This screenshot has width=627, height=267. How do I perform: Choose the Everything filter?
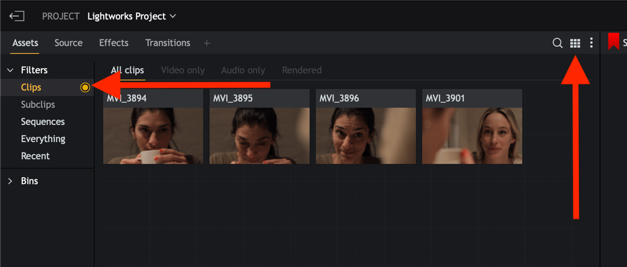coord(43,139)
